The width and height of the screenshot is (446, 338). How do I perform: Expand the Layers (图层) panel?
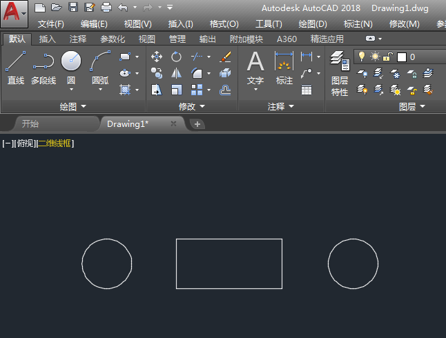(412, 106)
